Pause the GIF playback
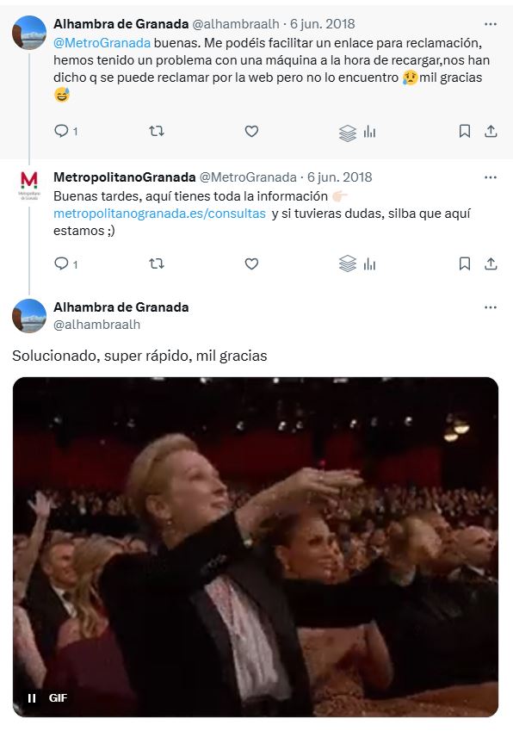This screenshot has width=513, height=731. [32, 698]
